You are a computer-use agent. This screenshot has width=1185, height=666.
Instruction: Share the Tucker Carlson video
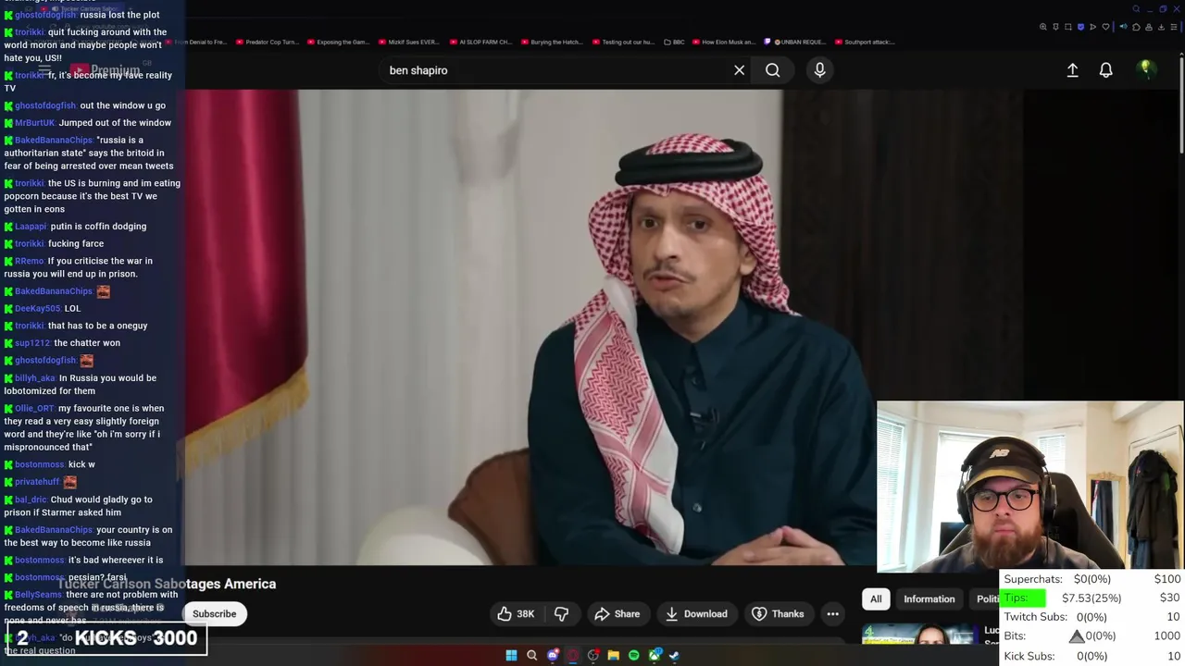point(617,613)
